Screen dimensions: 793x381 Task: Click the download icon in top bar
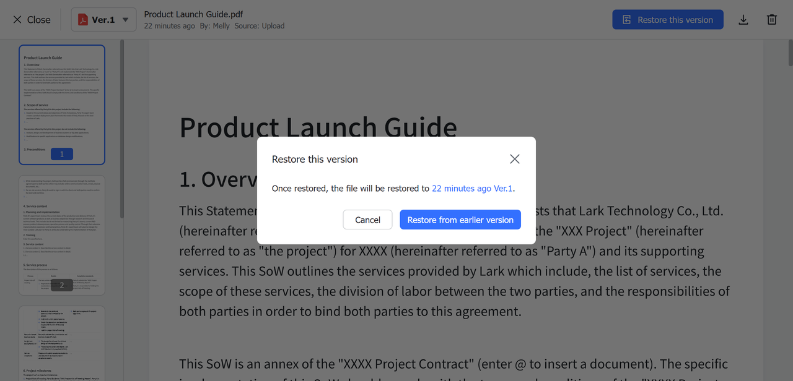coord(743,20)
